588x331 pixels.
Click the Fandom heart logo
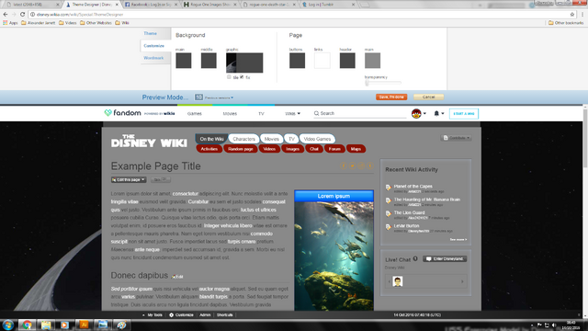[x=108, y=112]
